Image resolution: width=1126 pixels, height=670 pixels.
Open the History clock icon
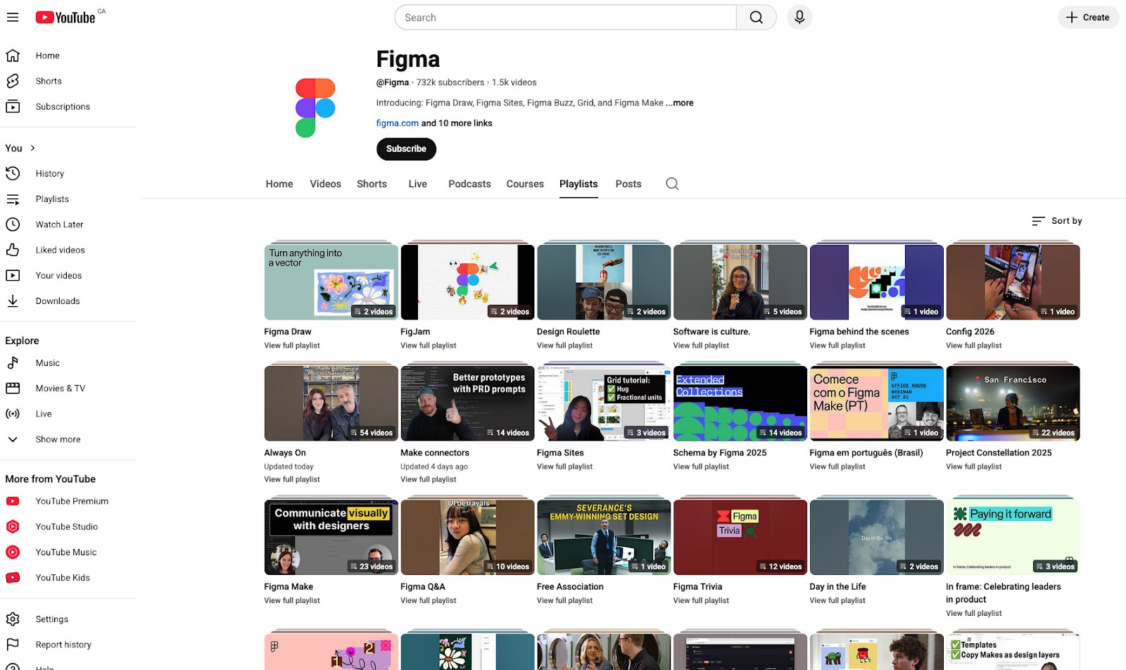[x=13, y=173]
